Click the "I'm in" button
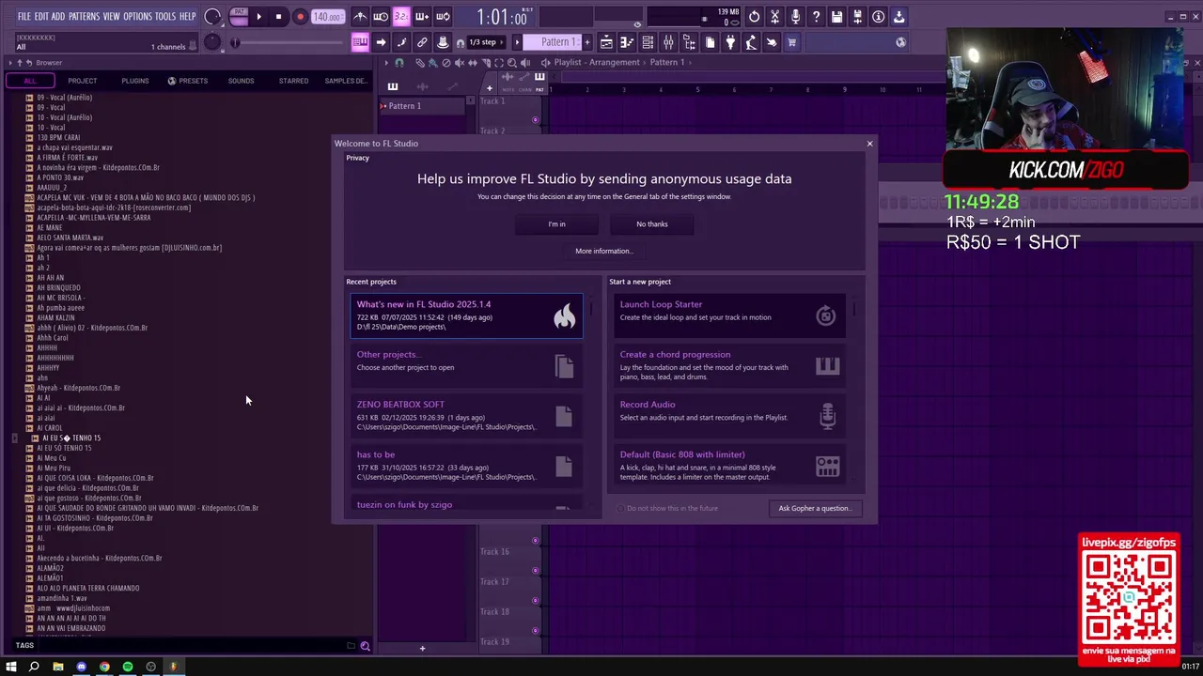The height and width of the screenshot is (676, 1203). pos(557,223)
